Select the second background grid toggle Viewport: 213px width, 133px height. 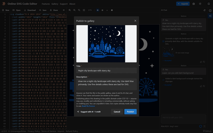pos(102,10)
